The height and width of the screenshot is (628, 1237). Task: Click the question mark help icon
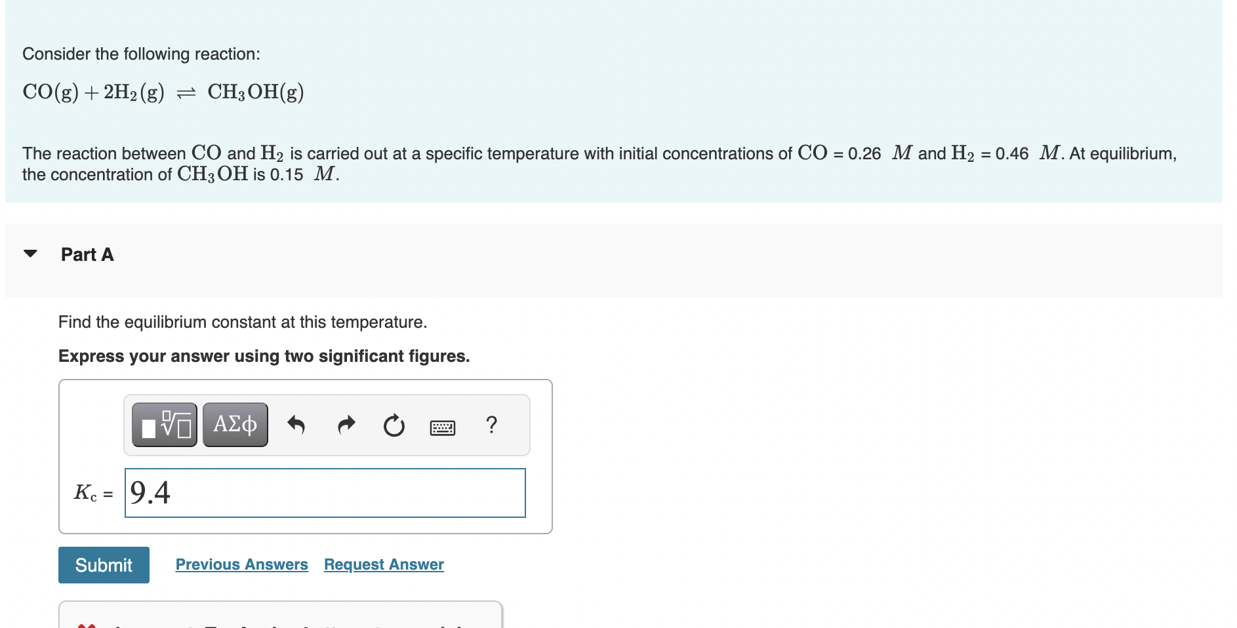[492, 425]
